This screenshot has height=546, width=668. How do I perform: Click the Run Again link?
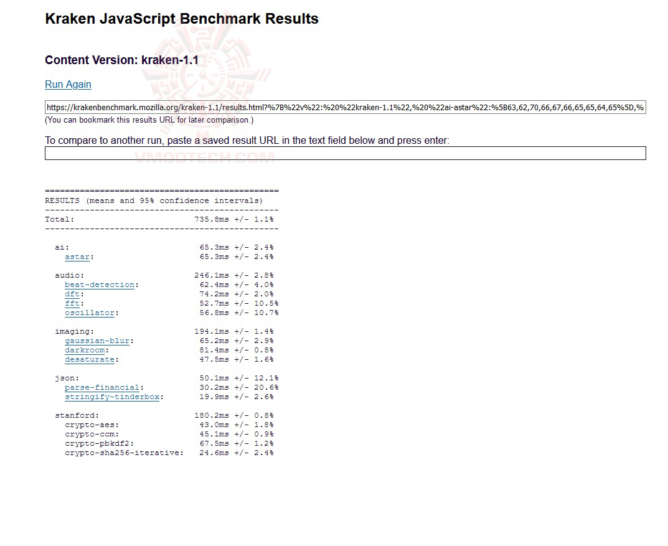click(68, 84)
